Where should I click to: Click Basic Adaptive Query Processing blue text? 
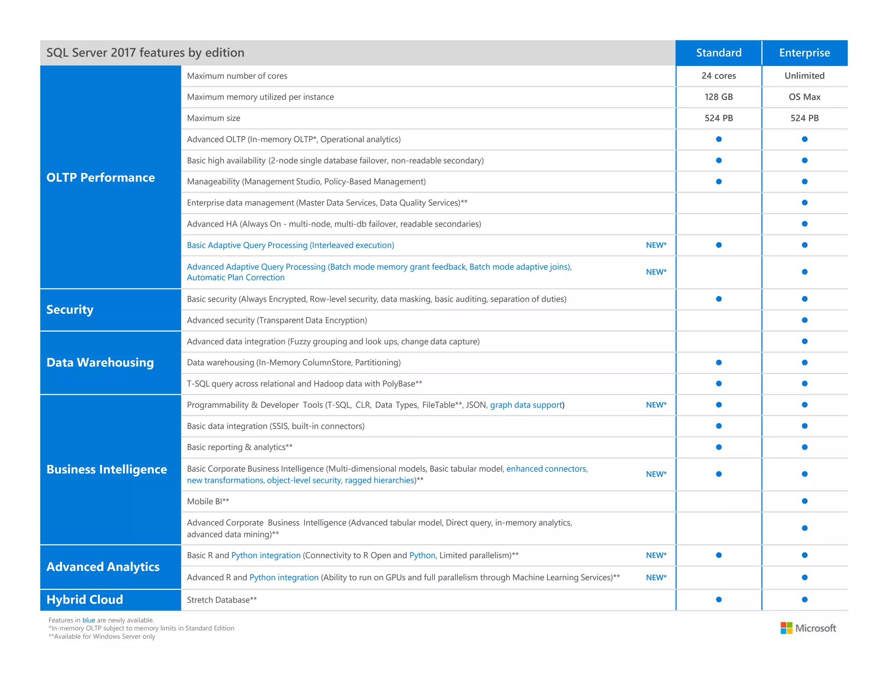[x=290, y=245]
